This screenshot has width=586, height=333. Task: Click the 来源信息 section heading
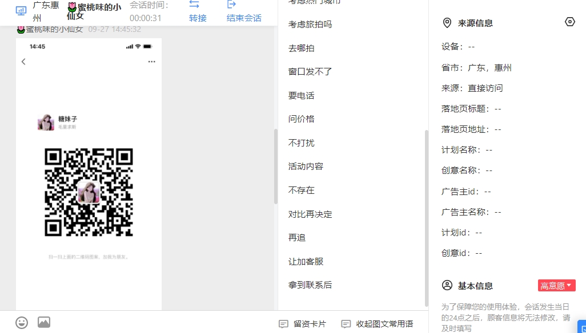coord(475,23)
